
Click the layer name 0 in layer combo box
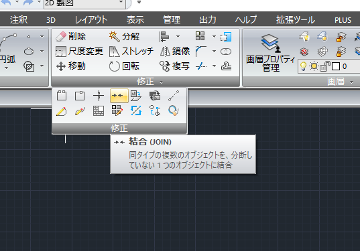(x=345, y=66)
